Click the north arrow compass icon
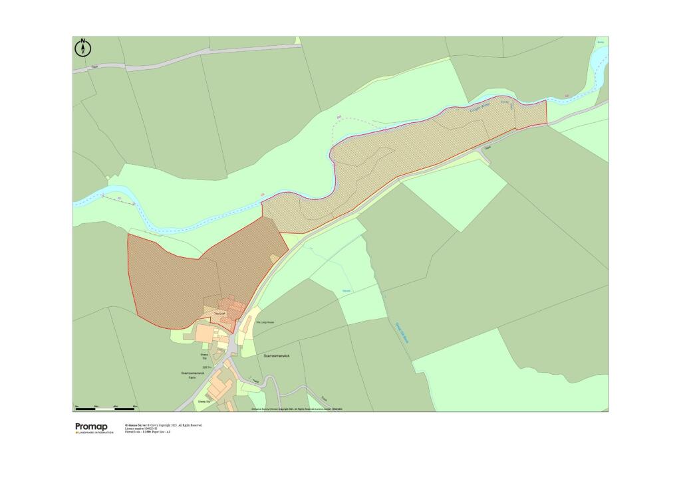This screenshot has height=481, width=681. tap(83, 47)
